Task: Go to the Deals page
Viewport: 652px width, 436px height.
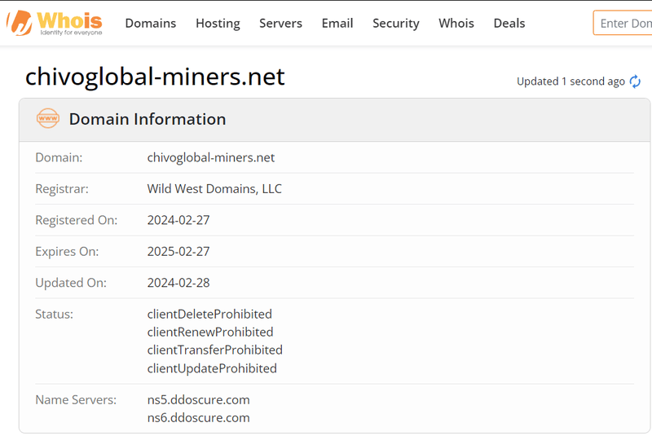Action: 509,24
